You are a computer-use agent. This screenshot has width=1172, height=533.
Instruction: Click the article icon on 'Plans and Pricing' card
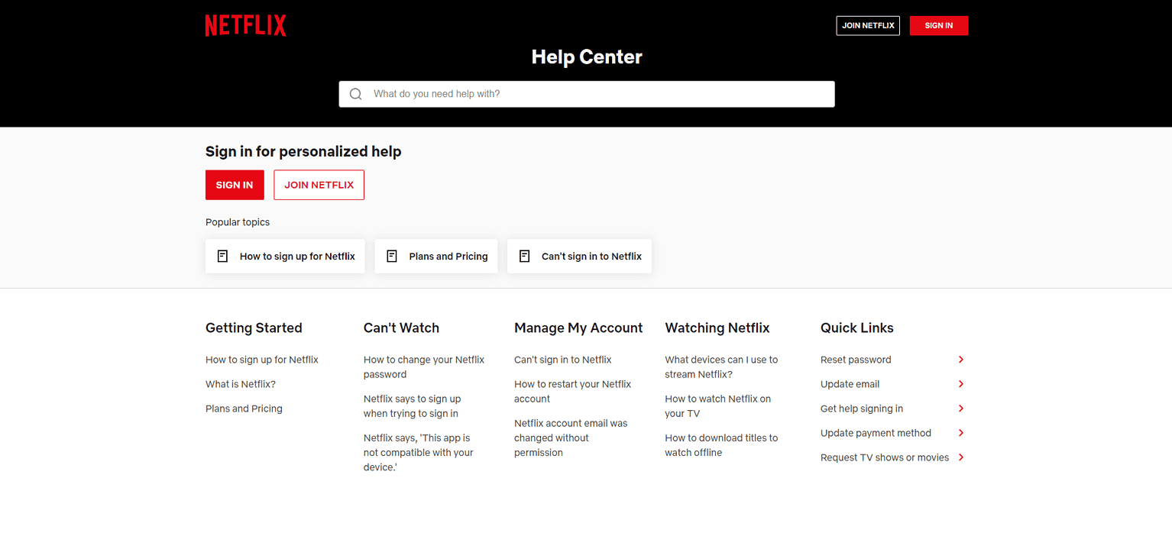pos(392,256)
